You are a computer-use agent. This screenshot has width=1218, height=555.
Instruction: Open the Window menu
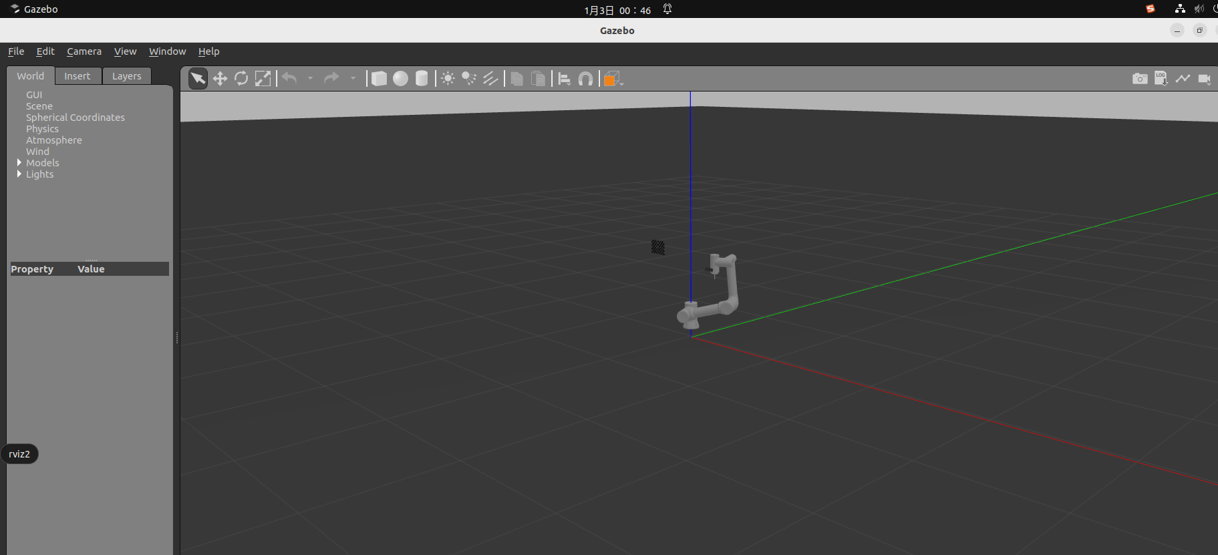[x=167, y=51]
